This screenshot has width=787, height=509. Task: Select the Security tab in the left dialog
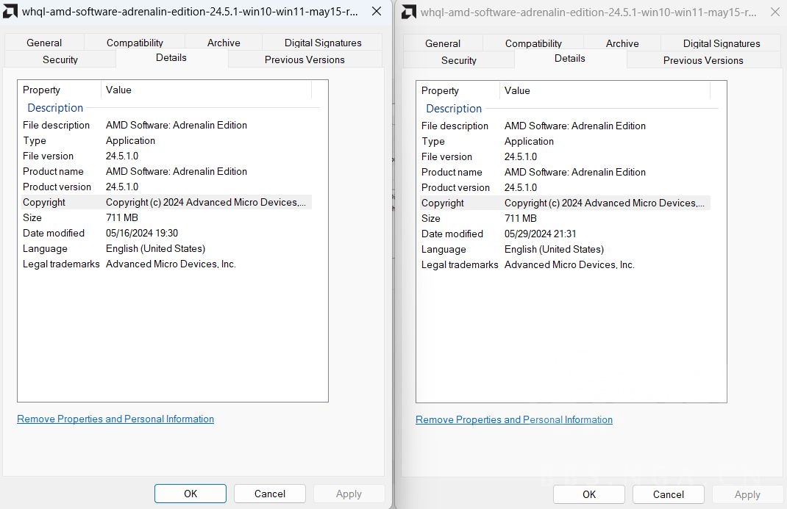coord(60,59)
